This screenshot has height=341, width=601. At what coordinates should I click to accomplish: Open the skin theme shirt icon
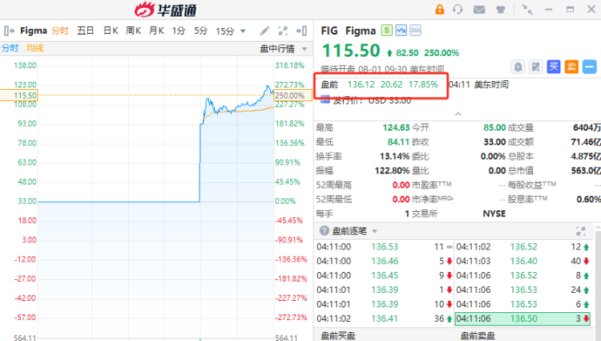pos(500,9)
